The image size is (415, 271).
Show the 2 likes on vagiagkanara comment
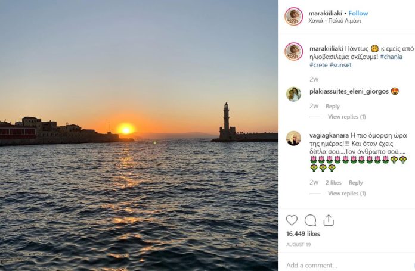click(334, 183)
